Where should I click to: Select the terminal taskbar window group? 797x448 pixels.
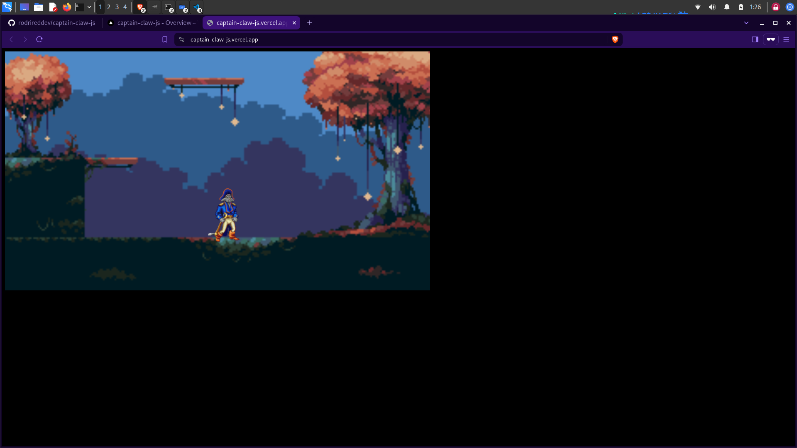[x=169, y=7]
